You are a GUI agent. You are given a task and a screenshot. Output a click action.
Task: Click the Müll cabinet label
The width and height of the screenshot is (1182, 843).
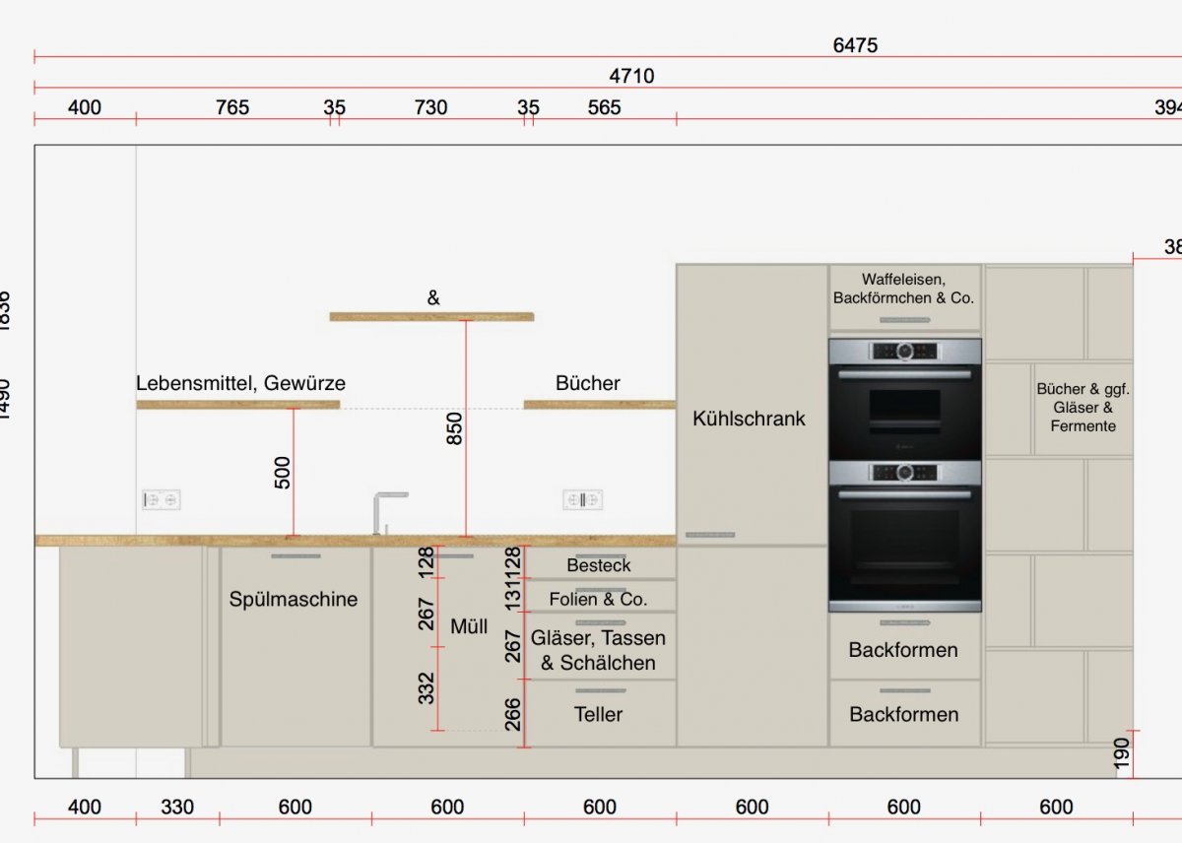click(x=469, y=626)
